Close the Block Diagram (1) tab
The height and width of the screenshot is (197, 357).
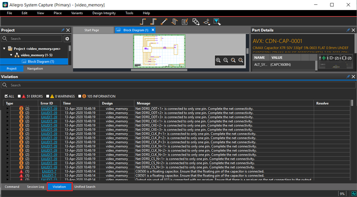tap(153, 30)
